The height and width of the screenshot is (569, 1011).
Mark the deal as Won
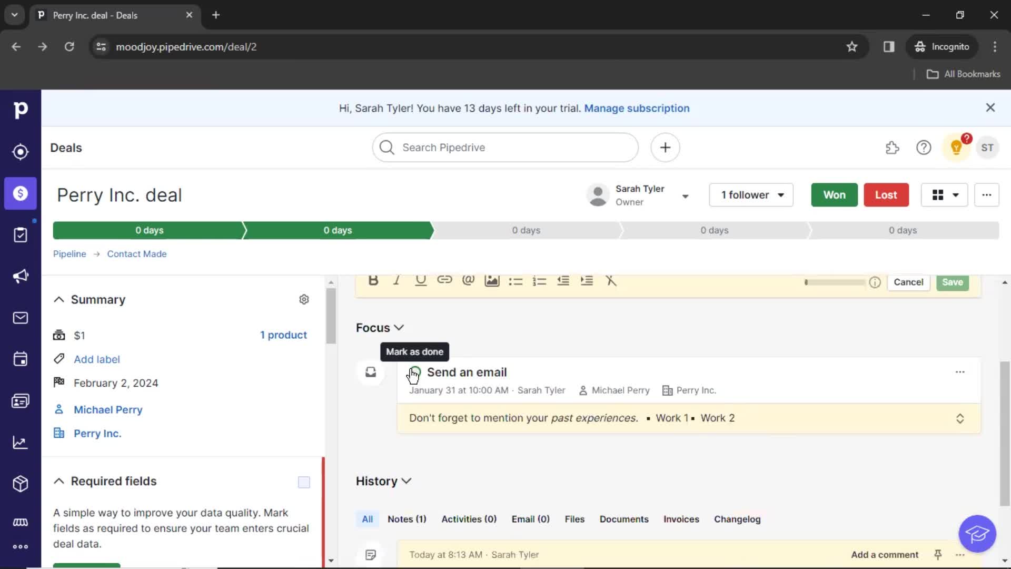835,195
